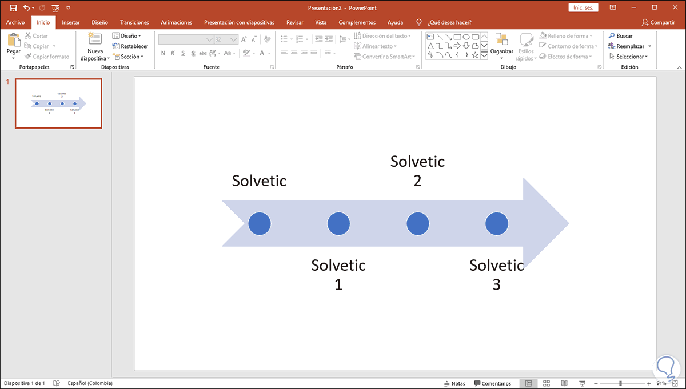This screenshot has width=686, height=389.
Task: Undo the last action
Action: (26, 8)
